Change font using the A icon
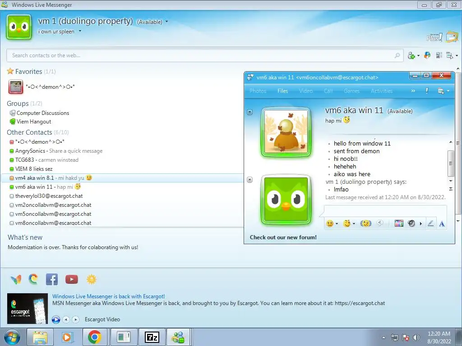Screen dimensions: 462x346 coord(442,224)
